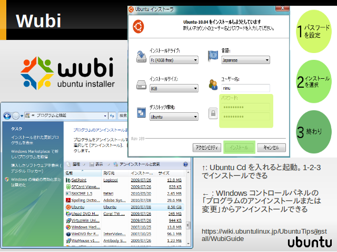
Task: Click the language flag icon
Action: click(213, 56)
